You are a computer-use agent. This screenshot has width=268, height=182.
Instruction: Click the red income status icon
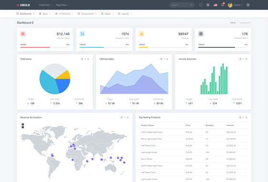pyautogui.click(x=23, y=34)
